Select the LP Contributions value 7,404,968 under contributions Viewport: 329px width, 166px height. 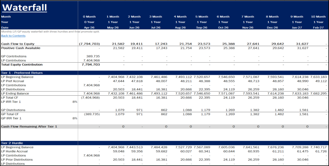pos(92,60)
